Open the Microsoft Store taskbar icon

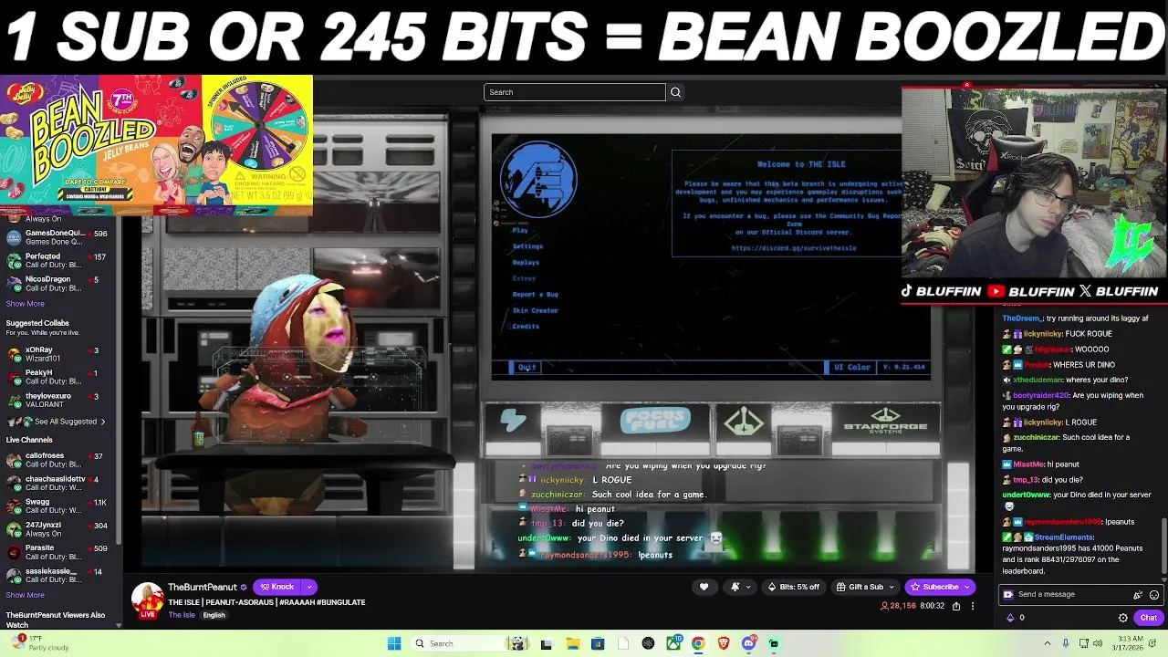598,643
